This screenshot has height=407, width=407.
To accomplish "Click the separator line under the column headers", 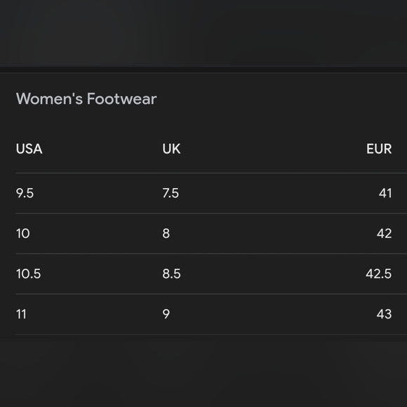I will coord(211,173).
